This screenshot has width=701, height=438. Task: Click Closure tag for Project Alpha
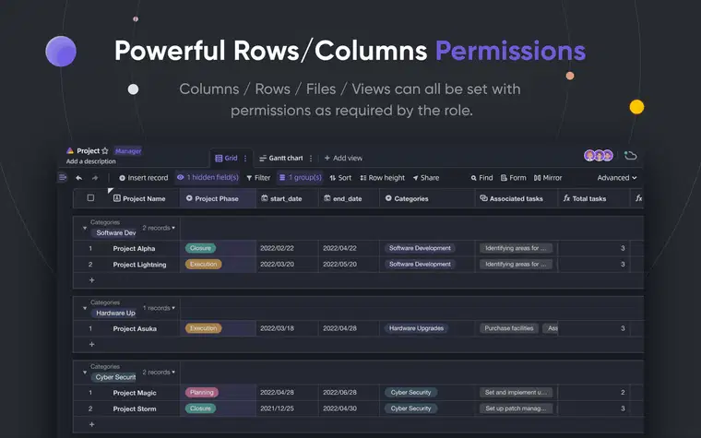click(x=200, y=248)
